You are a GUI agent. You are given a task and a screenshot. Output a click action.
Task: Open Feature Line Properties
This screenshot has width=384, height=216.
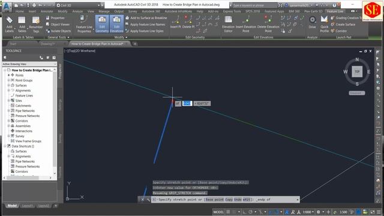click(84, 24)
